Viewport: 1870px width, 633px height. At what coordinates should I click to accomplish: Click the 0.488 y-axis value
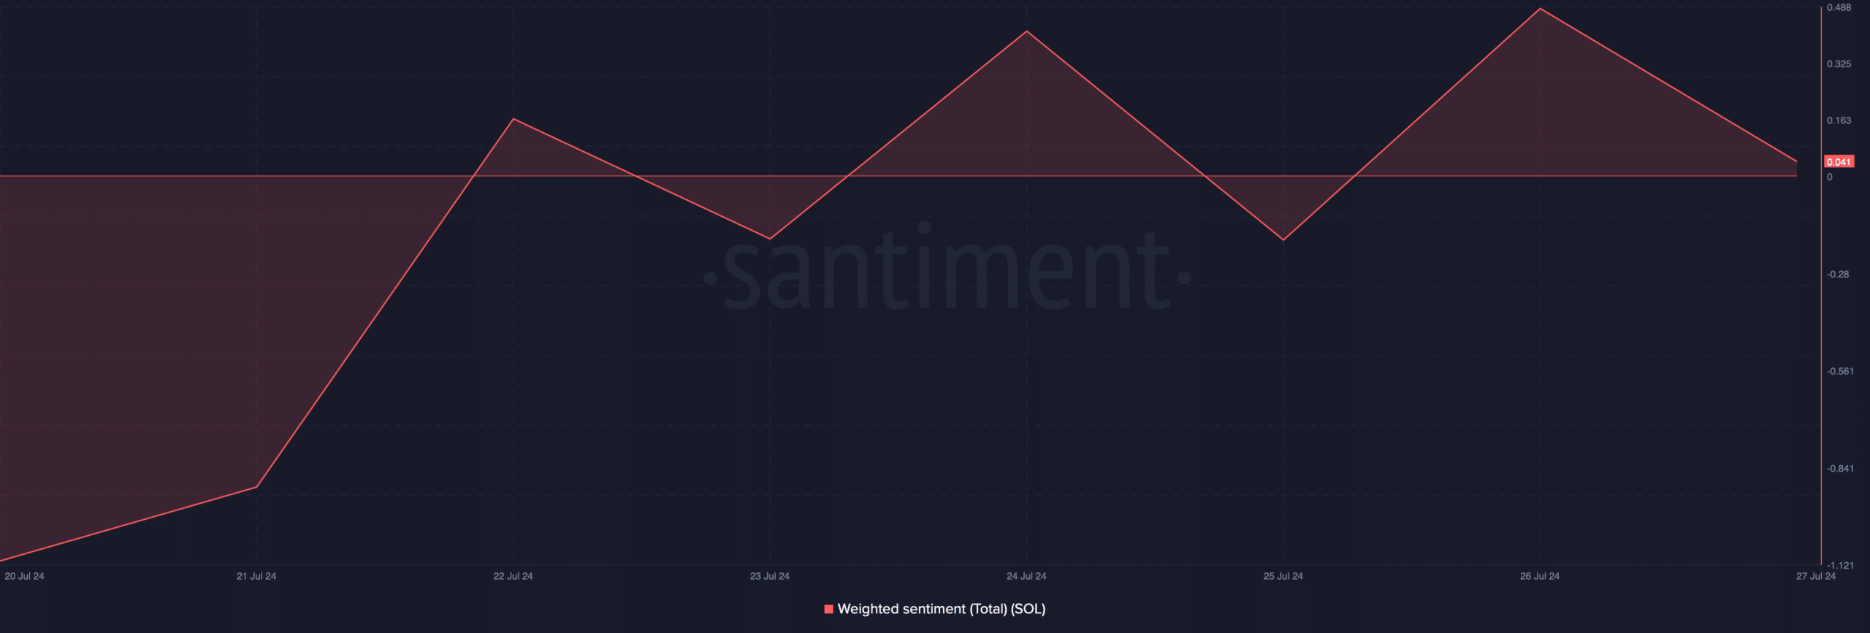1839,7
